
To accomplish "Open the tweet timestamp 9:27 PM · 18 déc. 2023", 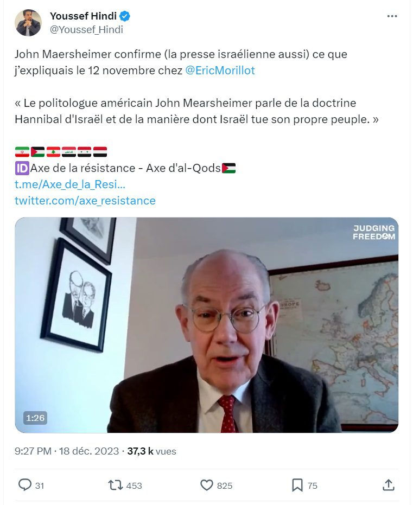I will (x=67, y=451).
